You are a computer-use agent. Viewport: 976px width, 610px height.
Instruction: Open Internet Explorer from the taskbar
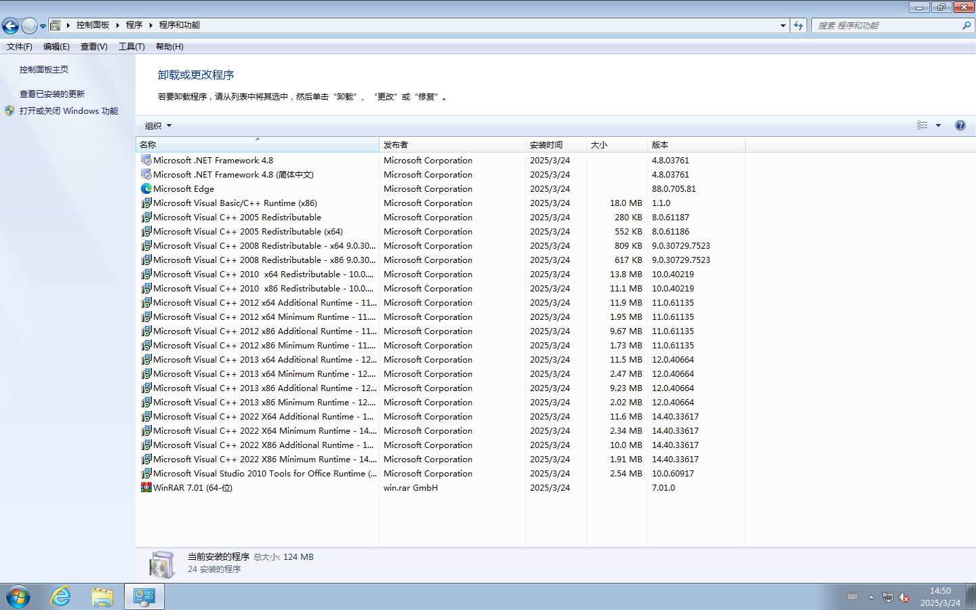pos(61,596)
